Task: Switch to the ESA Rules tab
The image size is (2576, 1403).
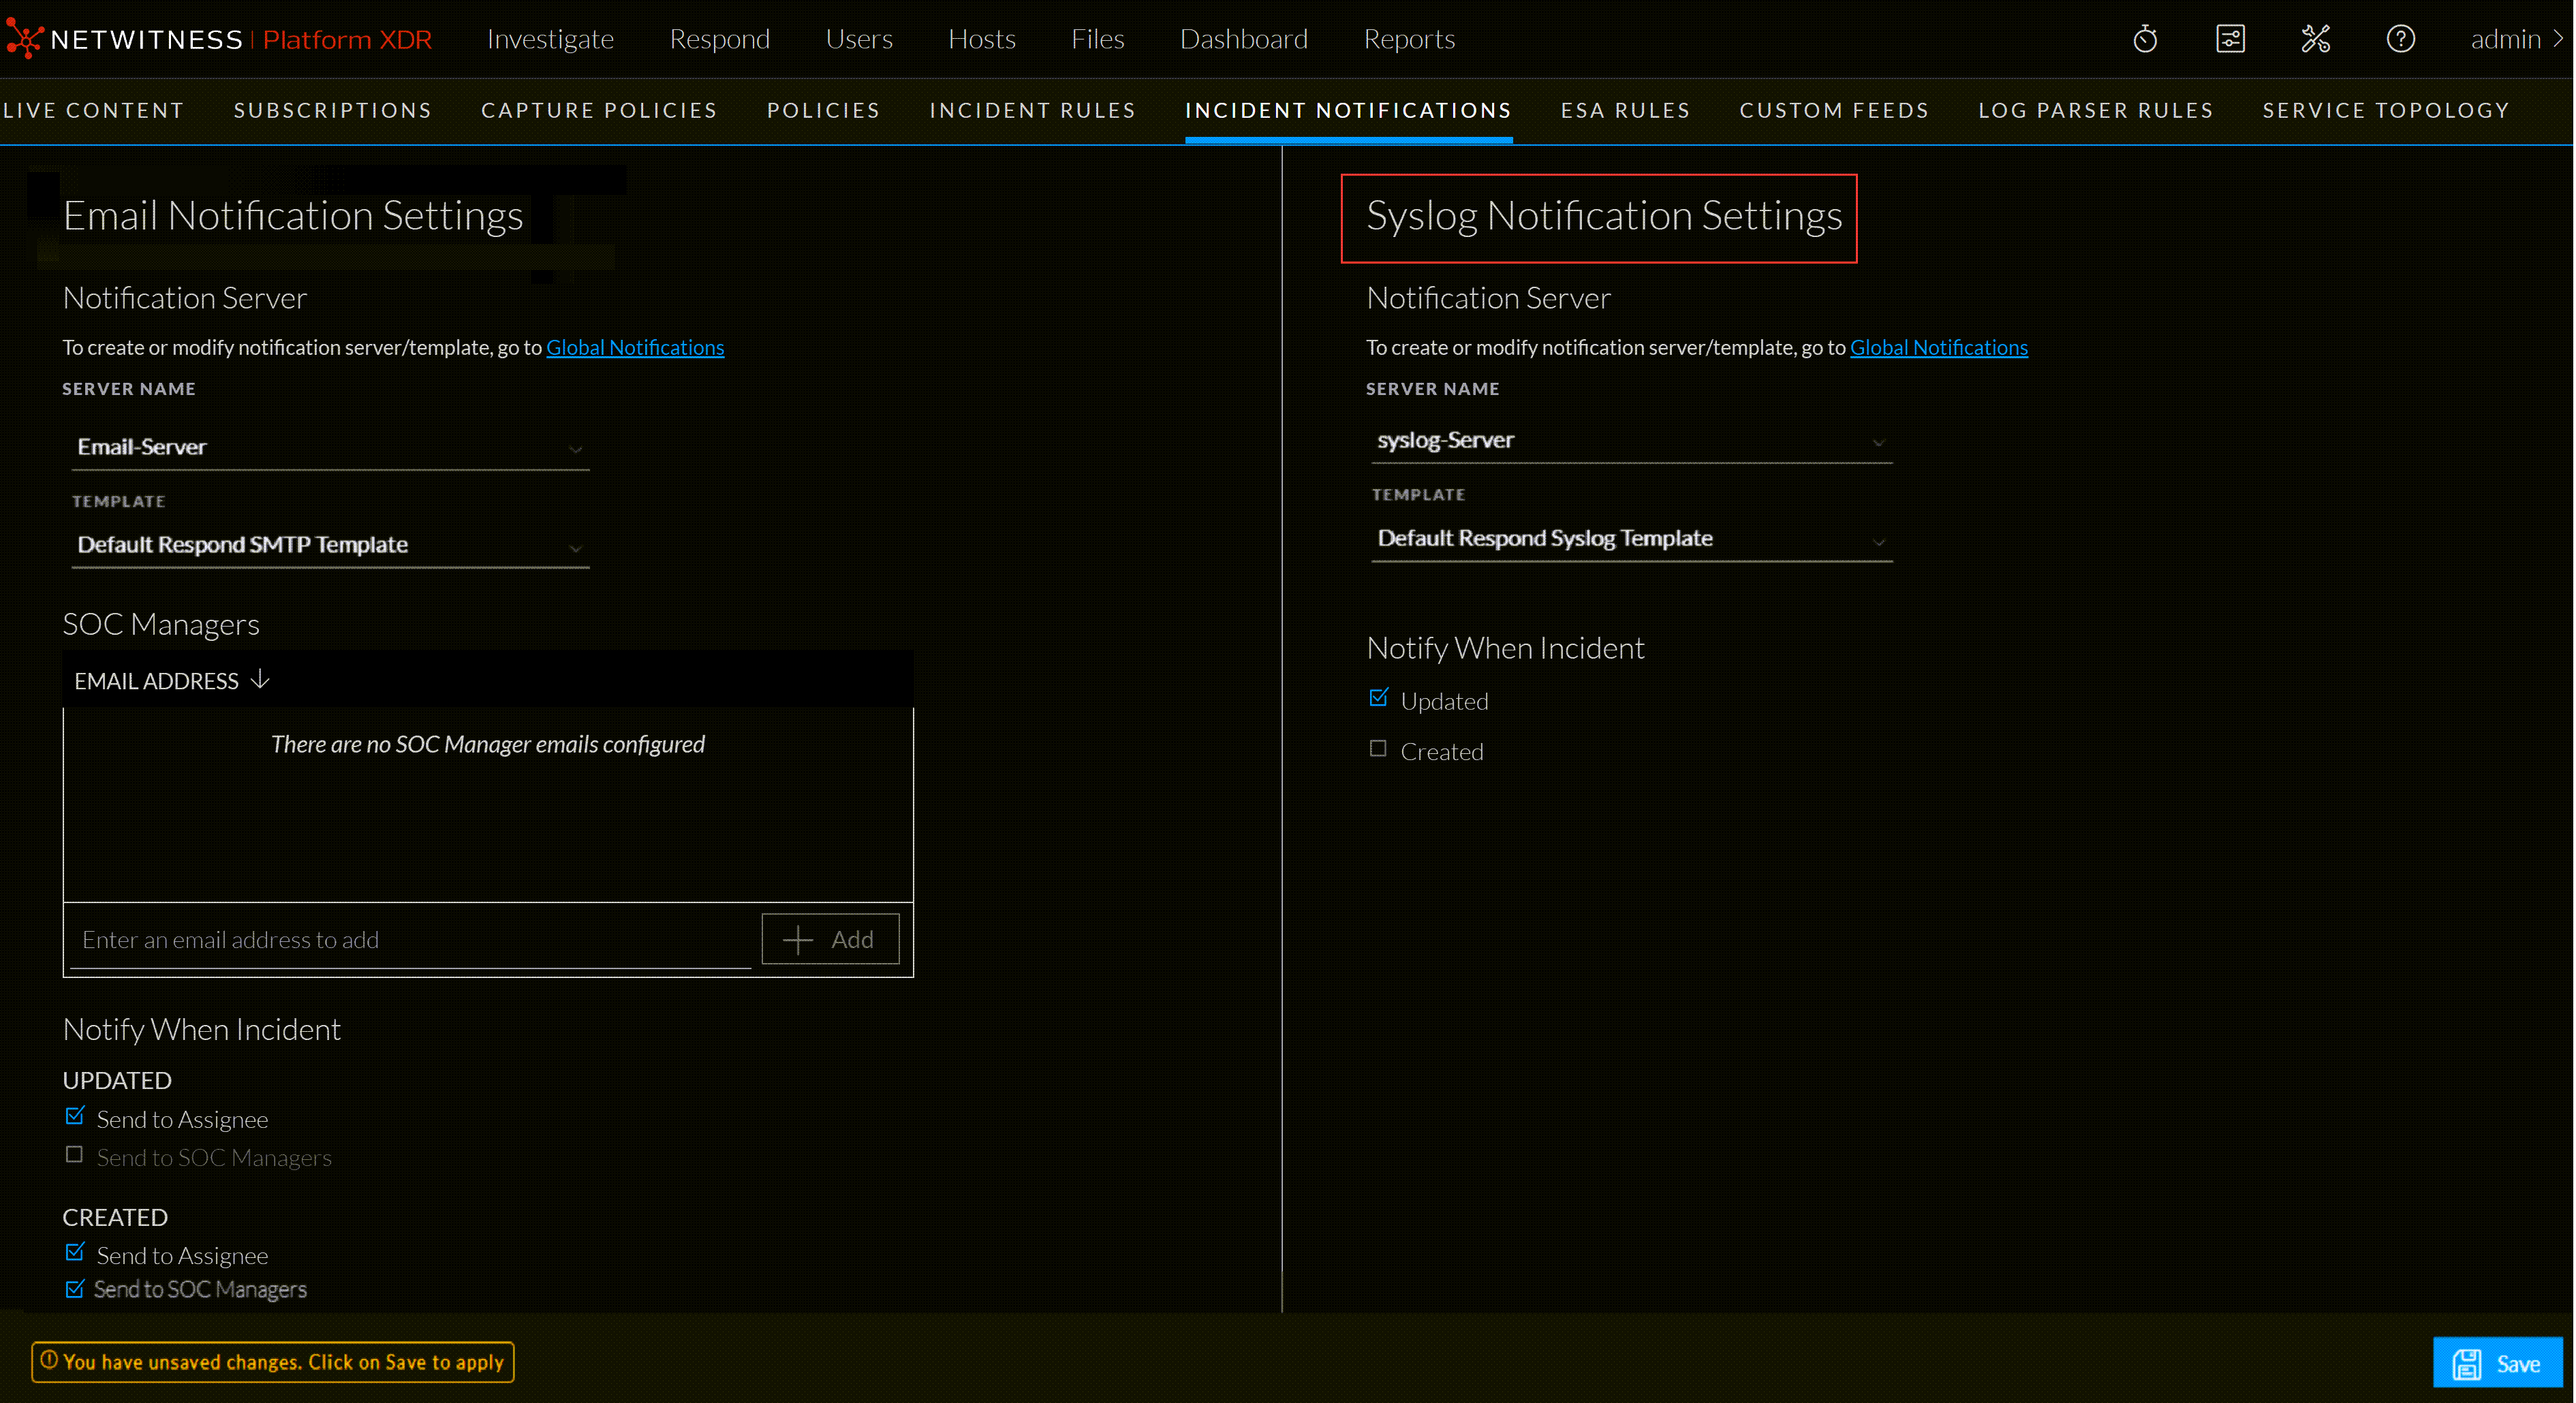Action: point(1625,110)
